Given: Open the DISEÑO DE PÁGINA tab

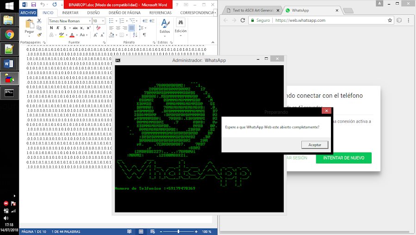Looking at the screenshot, I should [124, 13].
